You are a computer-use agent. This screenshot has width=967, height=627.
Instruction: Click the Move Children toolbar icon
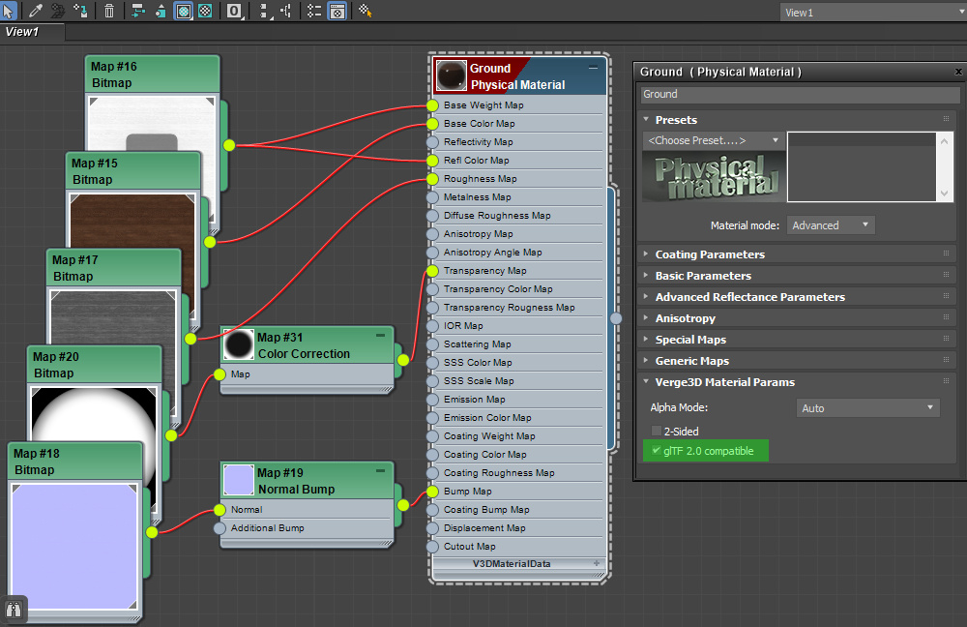click(x=138, y=11)
